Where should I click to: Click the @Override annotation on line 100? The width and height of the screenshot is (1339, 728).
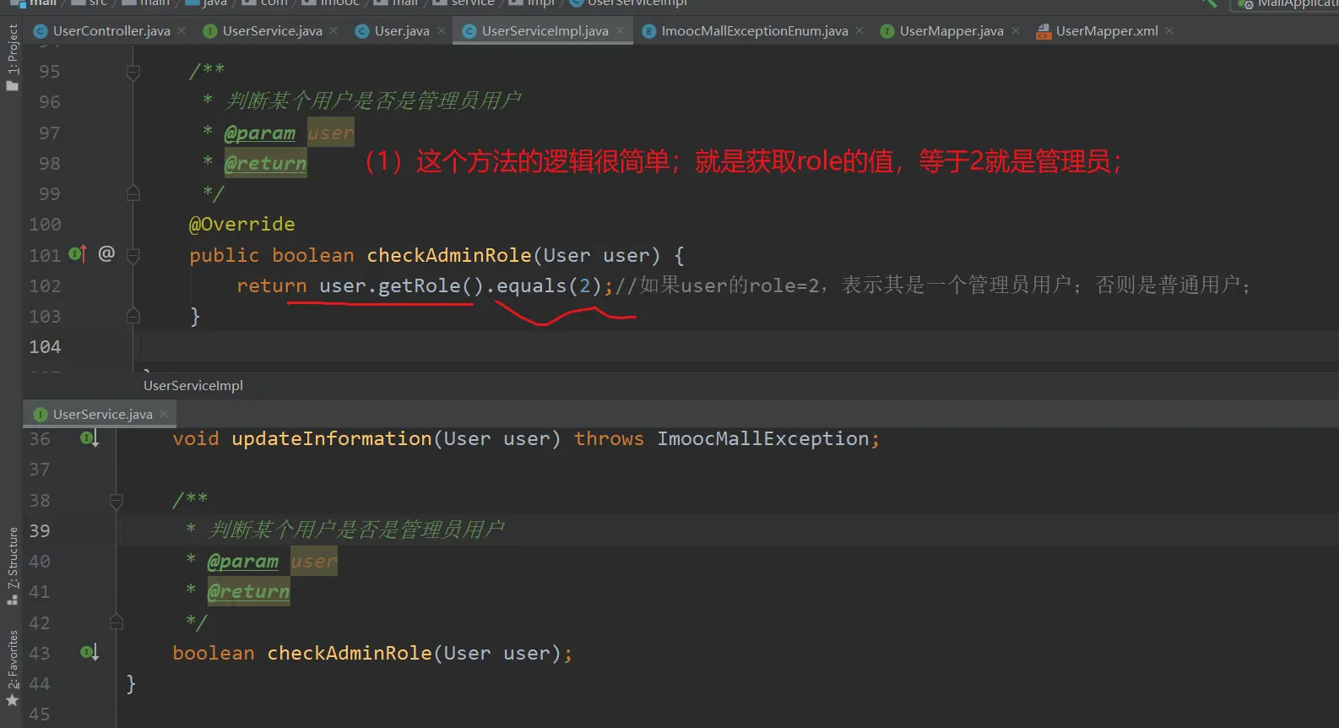(x=242, y=225)
